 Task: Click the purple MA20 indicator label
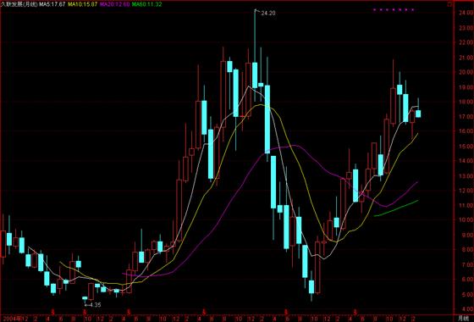click(x=114, y=4)
